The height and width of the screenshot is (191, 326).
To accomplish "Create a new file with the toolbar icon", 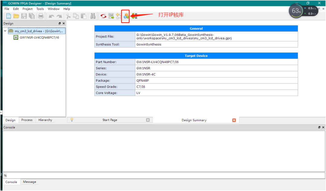I will click(x=8, y=16).
